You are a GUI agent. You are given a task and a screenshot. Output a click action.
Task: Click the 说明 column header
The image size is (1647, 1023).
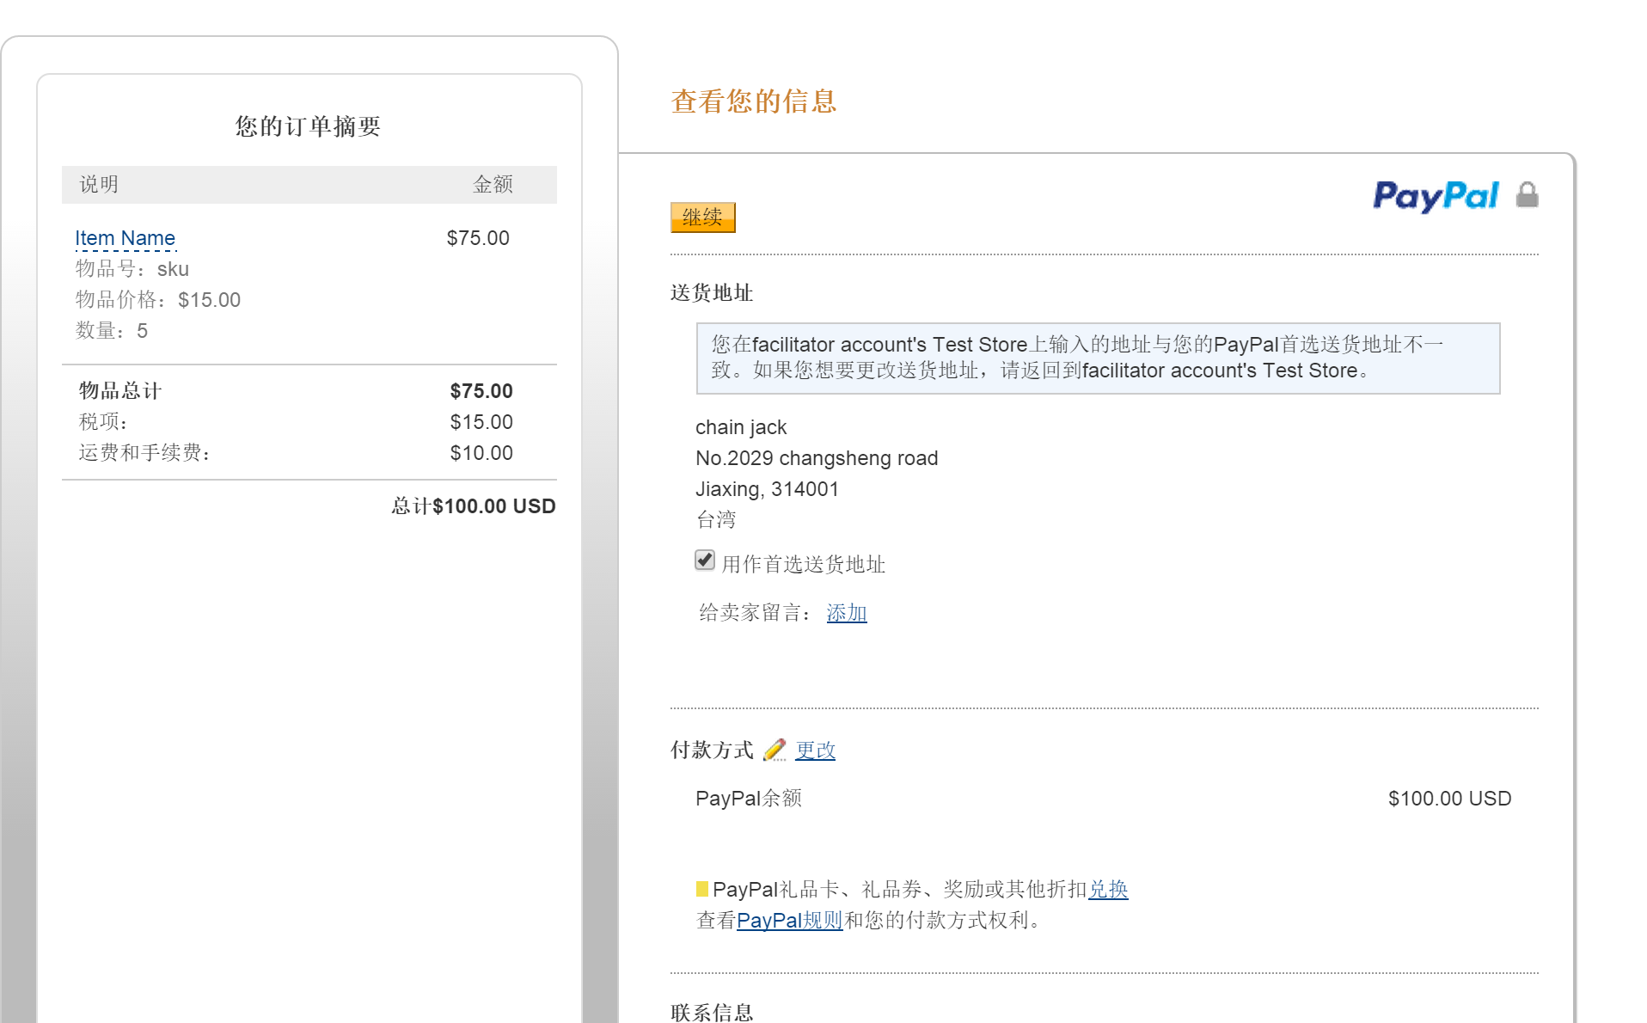click(x=99, y=185)
